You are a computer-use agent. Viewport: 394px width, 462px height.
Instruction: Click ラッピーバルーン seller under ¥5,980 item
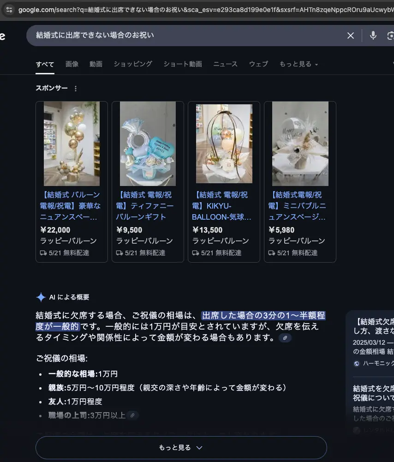point(297,241)
